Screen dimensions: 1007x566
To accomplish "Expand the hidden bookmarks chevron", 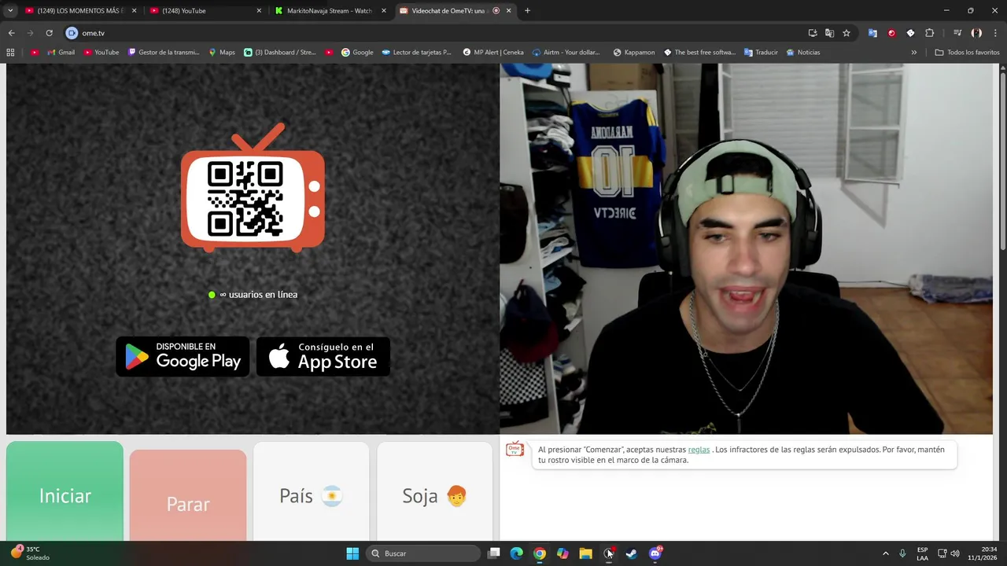I will click(x=913, y=53).
